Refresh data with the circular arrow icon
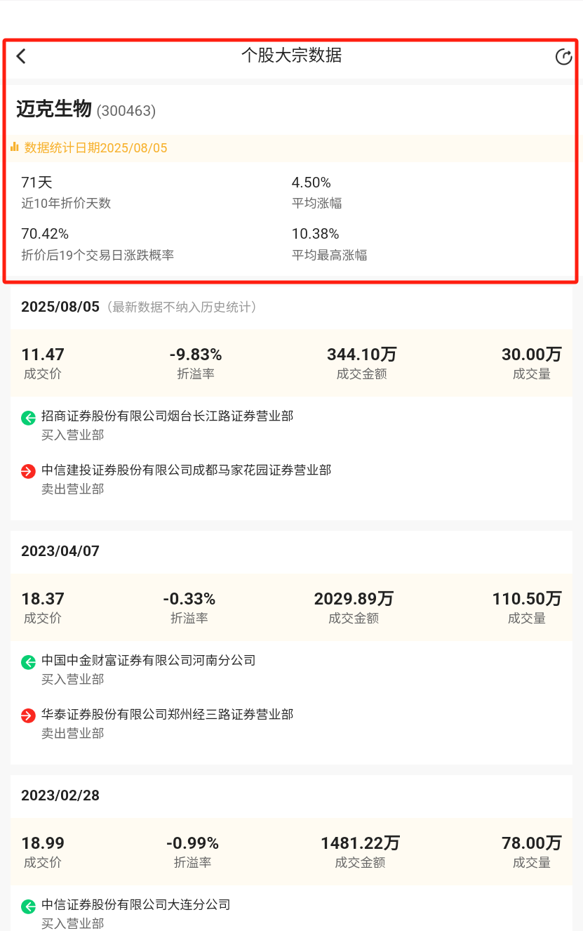This screenshot has width=583, height=931. (x=563, y=57)
